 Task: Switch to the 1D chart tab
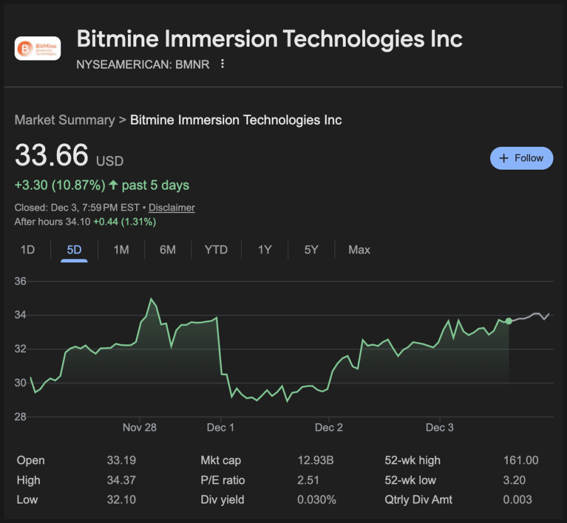(28, 250)
